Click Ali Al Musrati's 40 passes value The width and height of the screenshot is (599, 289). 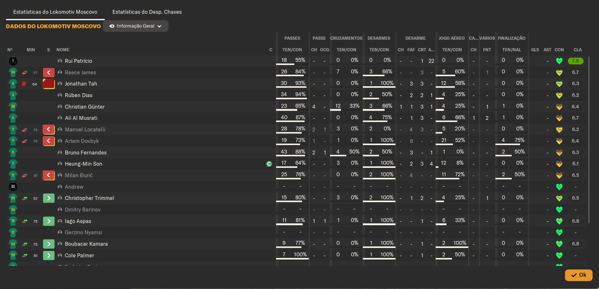tap(284, 117)
